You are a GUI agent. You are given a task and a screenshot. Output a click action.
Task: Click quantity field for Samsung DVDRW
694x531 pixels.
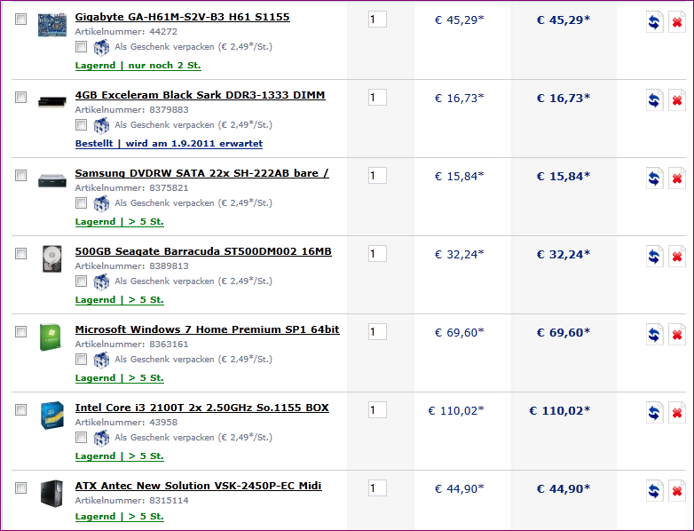(x=377, y=176)
